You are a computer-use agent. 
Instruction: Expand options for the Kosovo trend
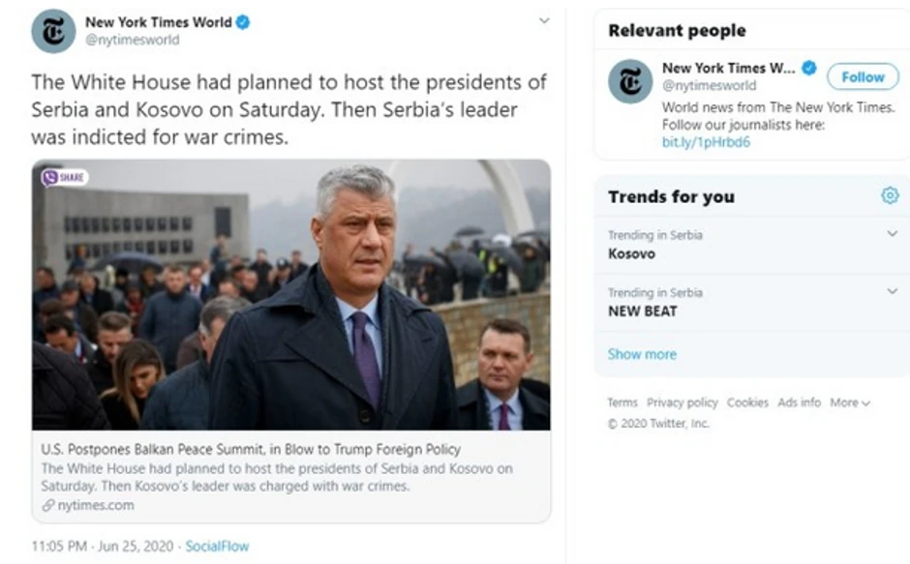click(x=892, y=234)
